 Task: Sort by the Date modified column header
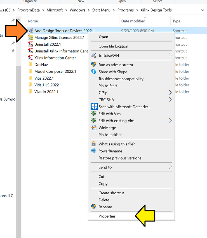(133, 21)
